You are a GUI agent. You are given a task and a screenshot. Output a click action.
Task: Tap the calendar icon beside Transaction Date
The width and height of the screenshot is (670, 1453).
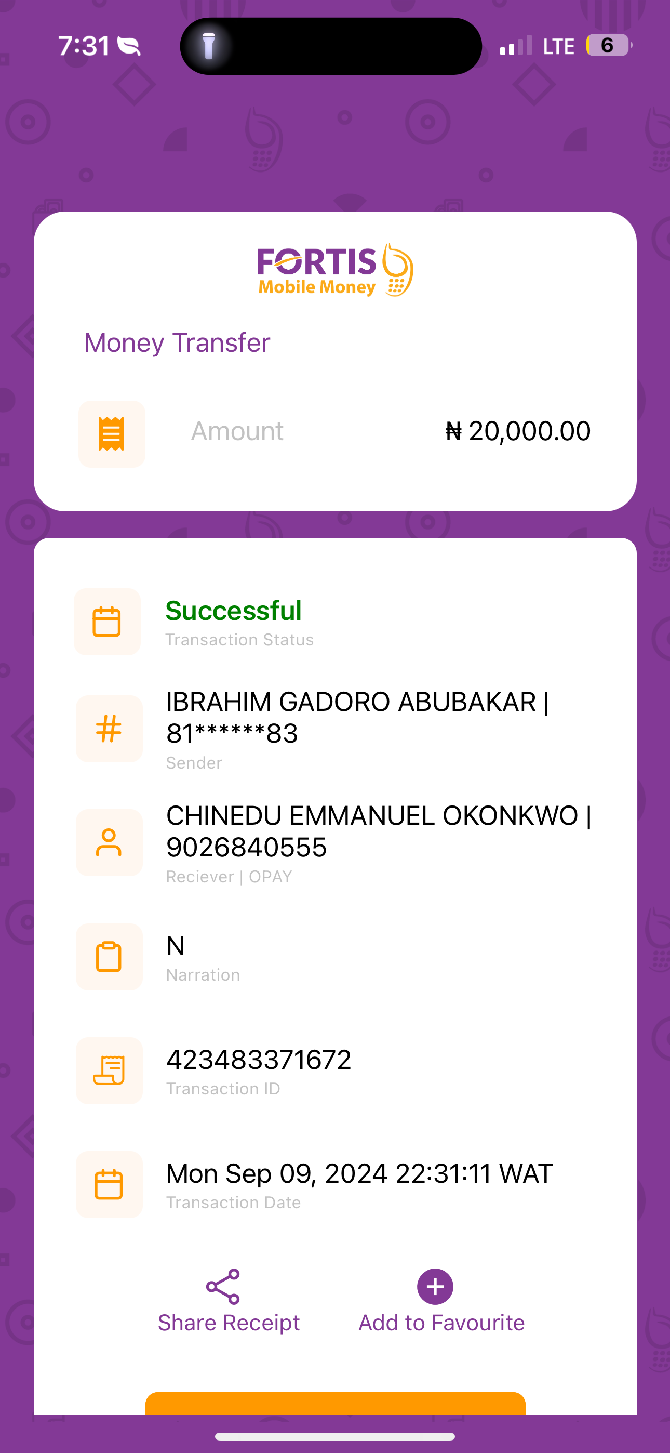tap(109, 1184)
